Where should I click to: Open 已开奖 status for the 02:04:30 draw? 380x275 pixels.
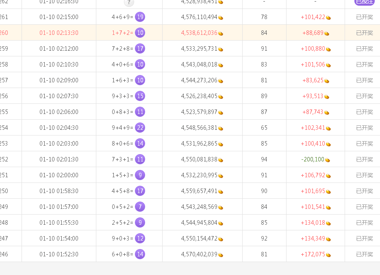365,128
